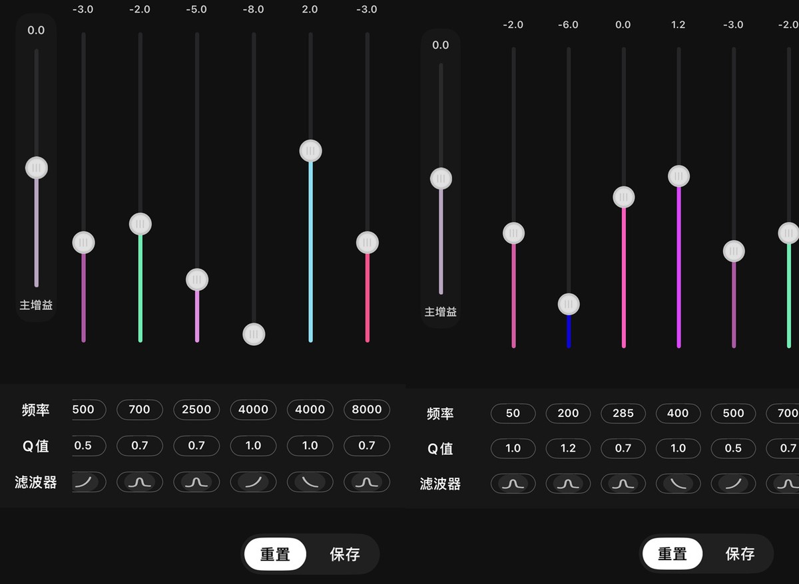The image size is (799, 584).
Task: Open the 285 frequency value field
Action: coord(623,413)
